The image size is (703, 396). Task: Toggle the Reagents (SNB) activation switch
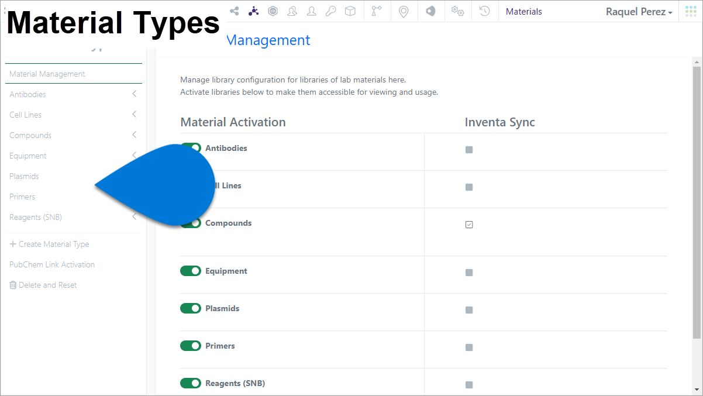click(191, 383)
